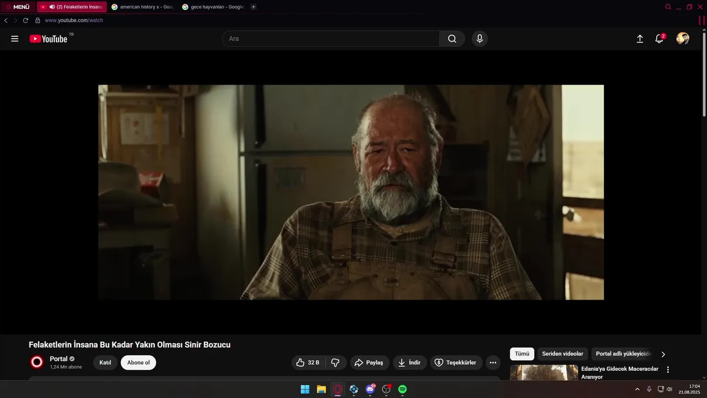Share video via Paylaş

(370, 363)
